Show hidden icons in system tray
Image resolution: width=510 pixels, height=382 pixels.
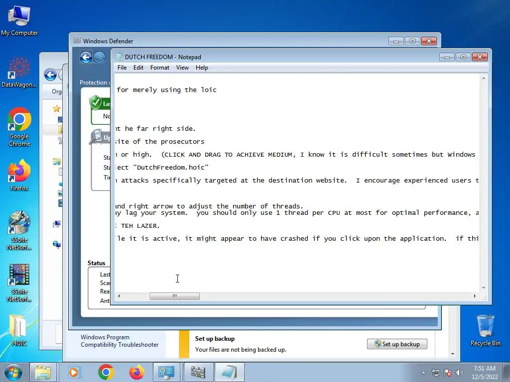423,373
